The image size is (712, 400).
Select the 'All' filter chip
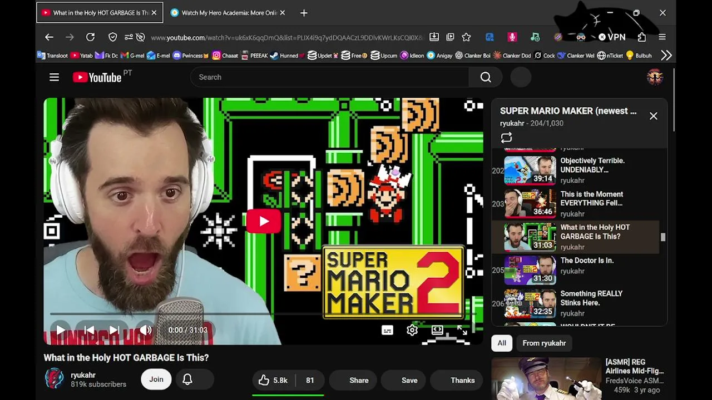click(x=502, y=343)
